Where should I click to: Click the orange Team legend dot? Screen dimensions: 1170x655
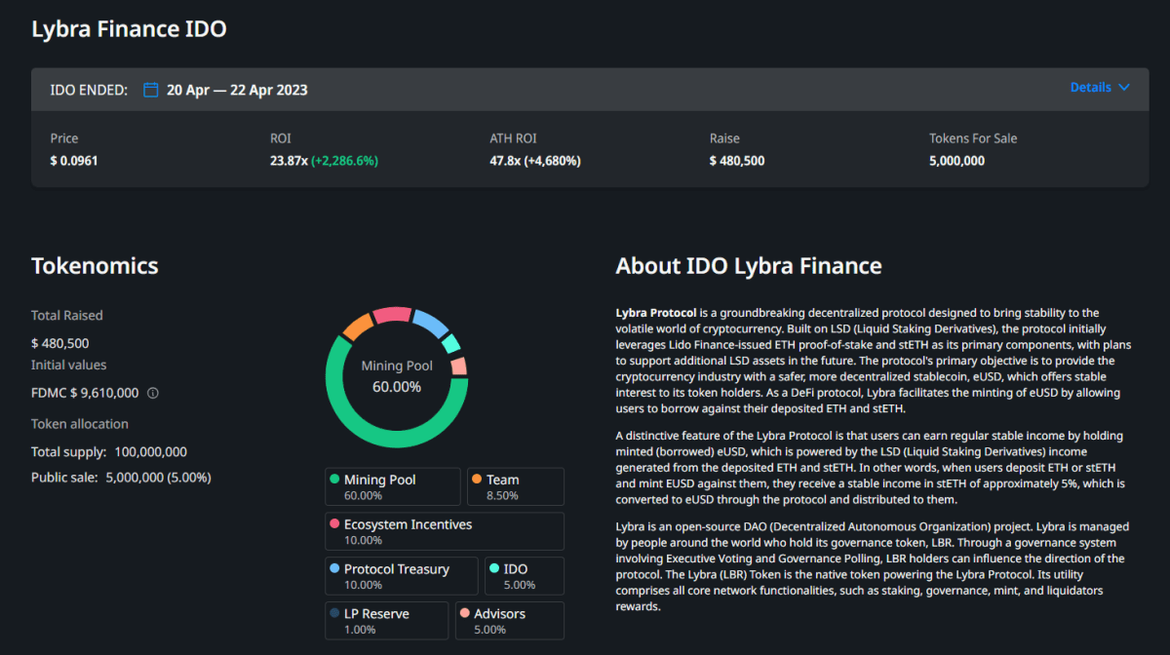tap(480, 479)
